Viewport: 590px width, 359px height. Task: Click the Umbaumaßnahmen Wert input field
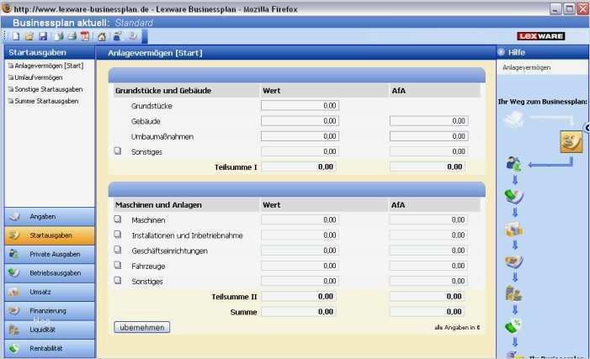click(300, 136)
